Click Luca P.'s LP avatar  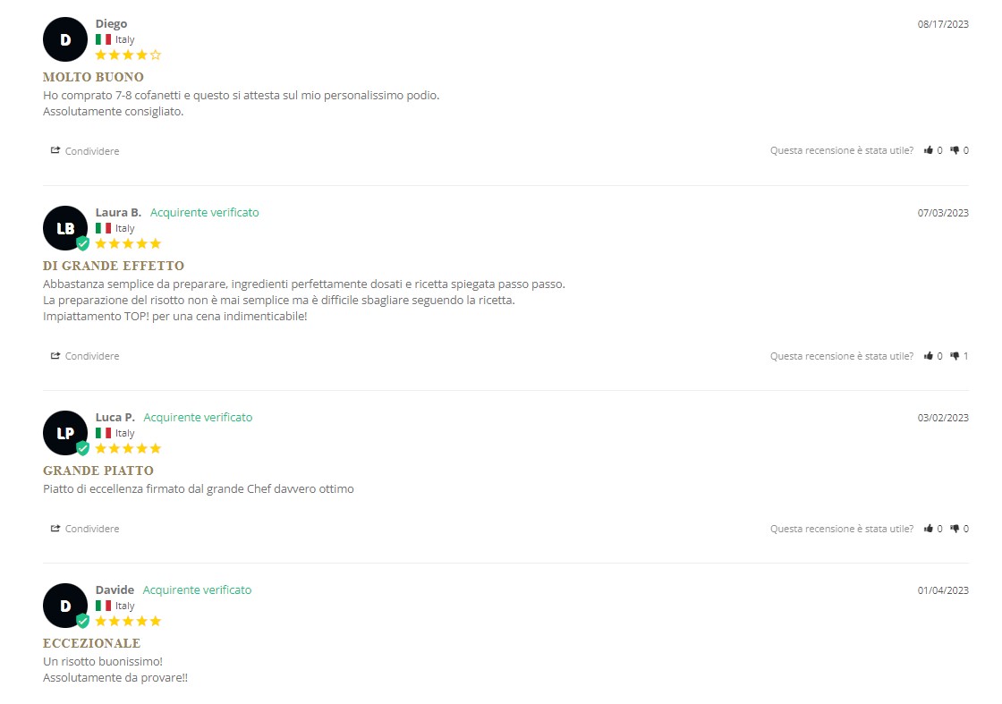[65, 433]
